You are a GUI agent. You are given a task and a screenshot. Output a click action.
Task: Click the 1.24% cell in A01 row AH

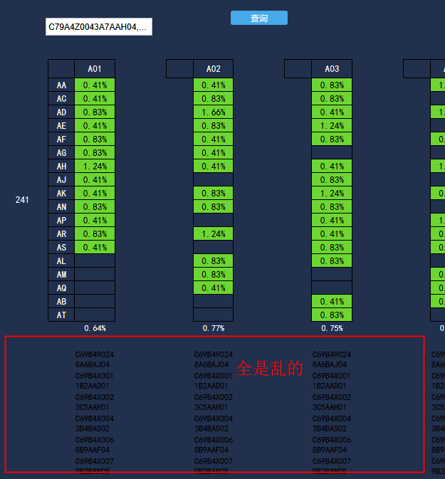(95, 166)
